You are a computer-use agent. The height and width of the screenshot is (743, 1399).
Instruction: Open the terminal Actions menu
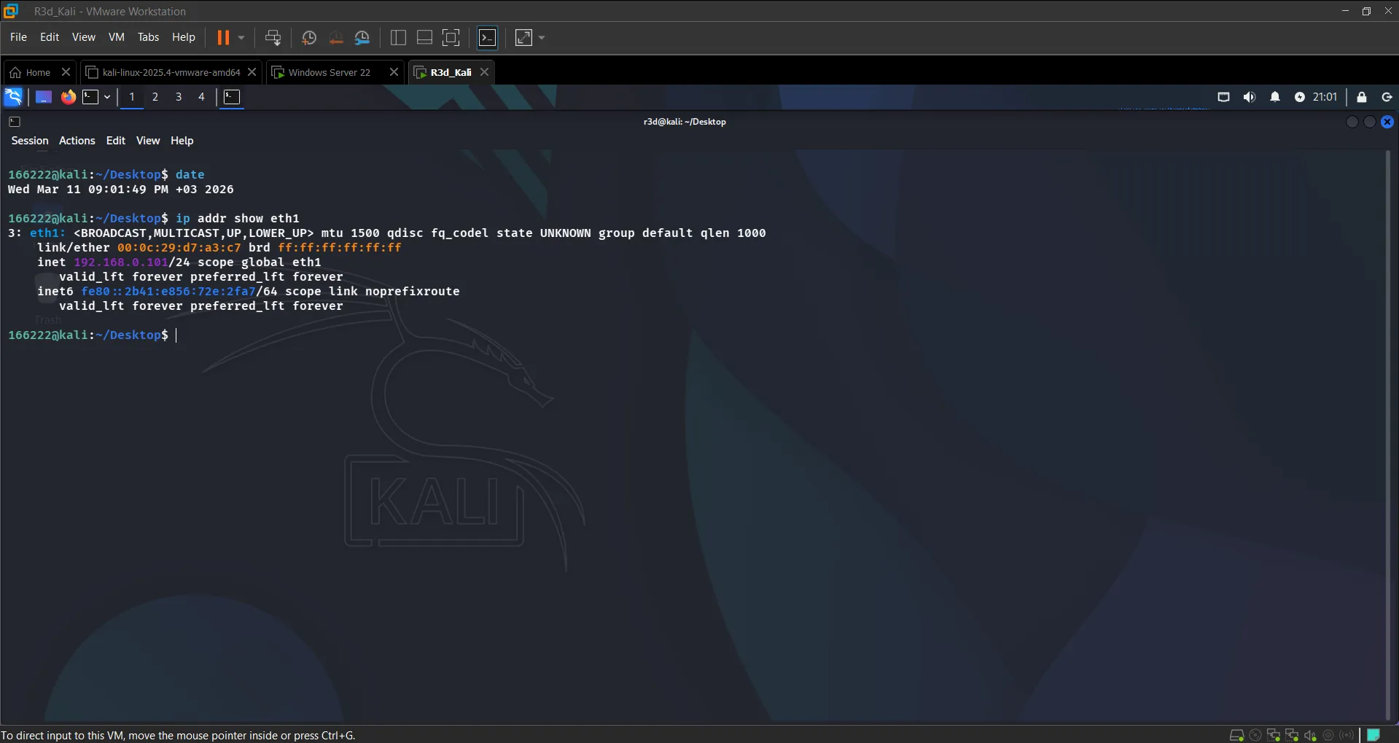pyautogui.click(x=77, y=141)
